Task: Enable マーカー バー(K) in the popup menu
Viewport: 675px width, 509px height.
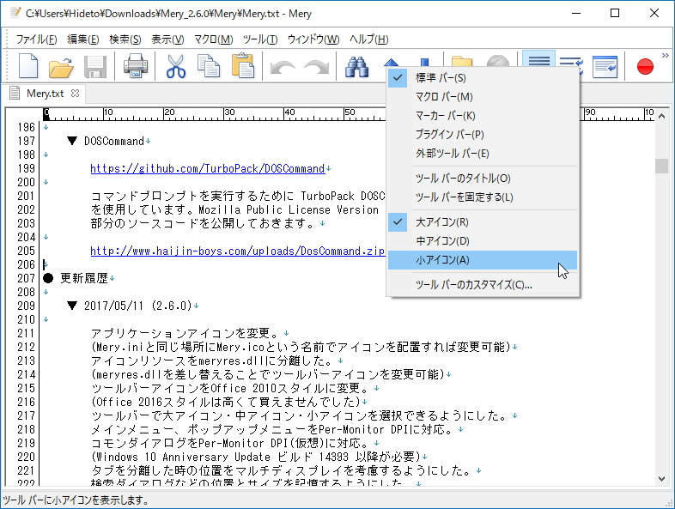Action: tap(483, 116)
